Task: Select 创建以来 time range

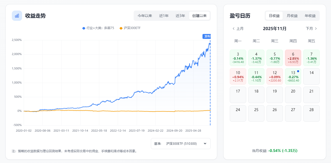Action: pos(199,16)
